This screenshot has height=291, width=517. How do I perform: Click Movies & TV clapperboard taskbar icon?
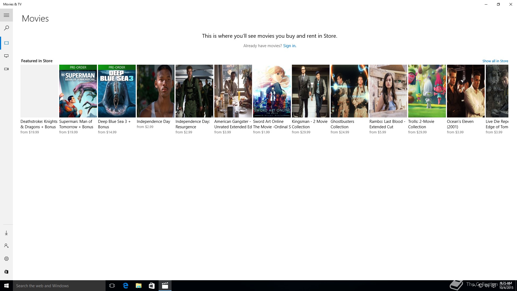[165, 286]
